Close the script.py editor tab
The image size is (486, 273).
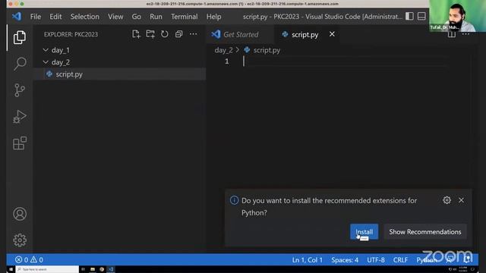332,34
